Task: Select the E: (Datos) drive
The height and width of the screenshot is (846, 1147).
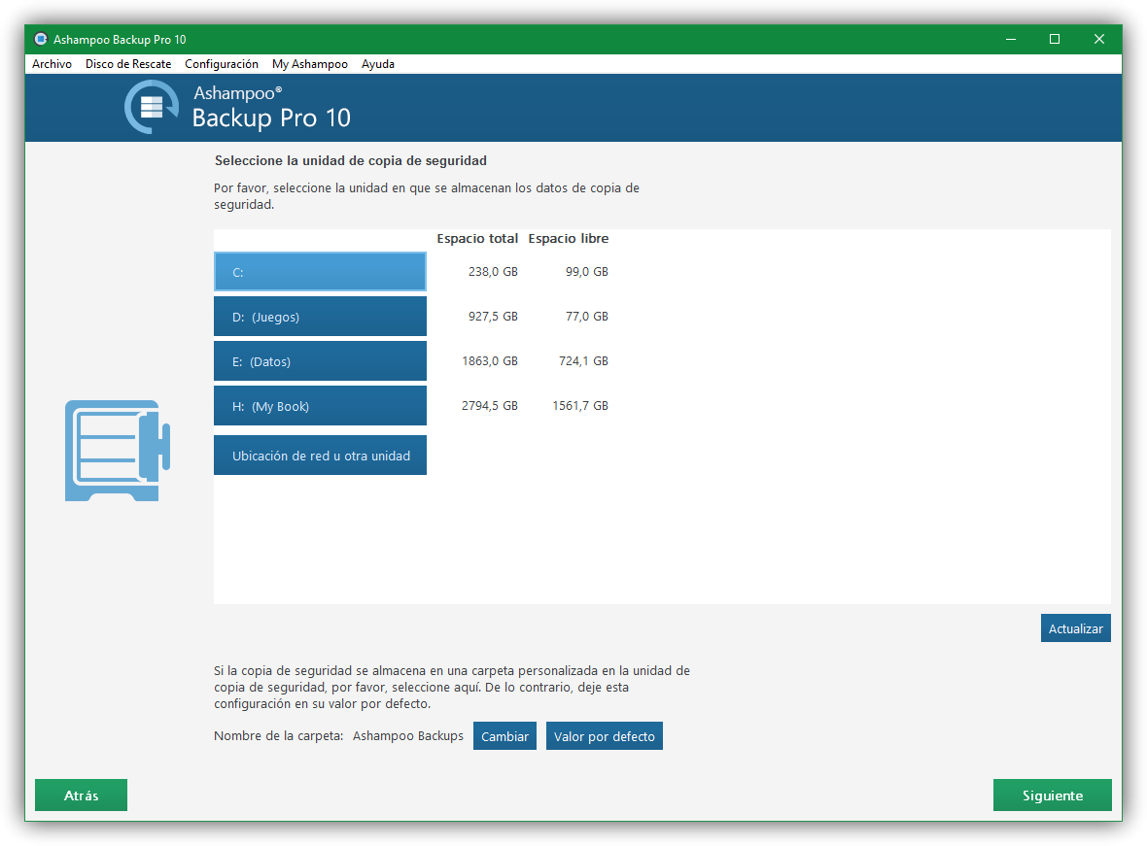Action: [320, 361]
